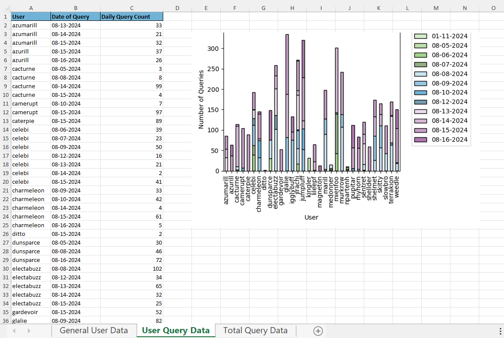Click query count 61 for charmeleon
The height and width of the screenshot is (338, 504).
coord(132,217)
